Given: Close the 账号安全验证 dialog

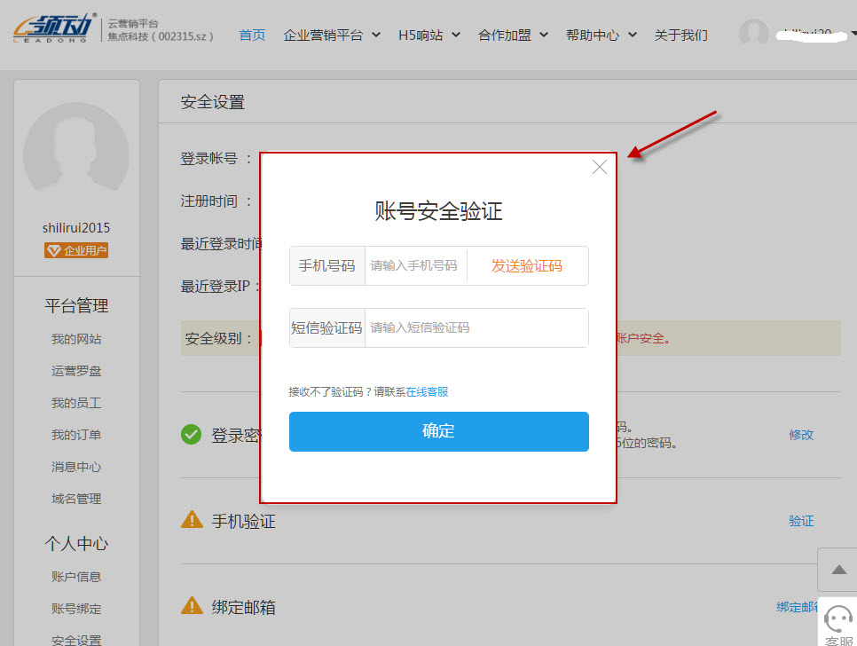Looking at the screenshot, I should [599, 166].
